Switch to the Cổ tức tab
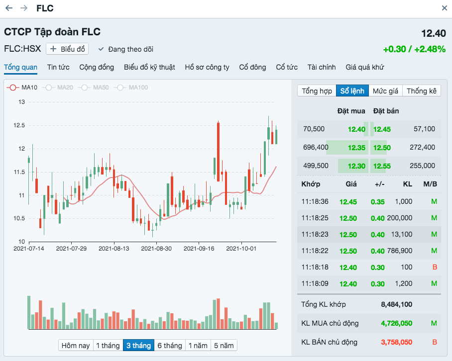452x361 pixels. tap(287, 67)
